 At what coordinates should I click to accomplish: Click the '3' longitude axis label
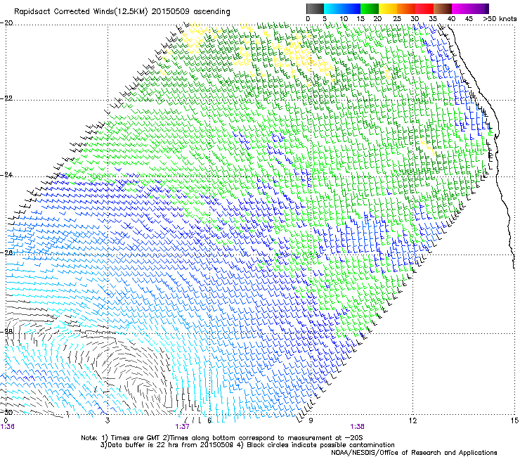(x=108, y=420)
